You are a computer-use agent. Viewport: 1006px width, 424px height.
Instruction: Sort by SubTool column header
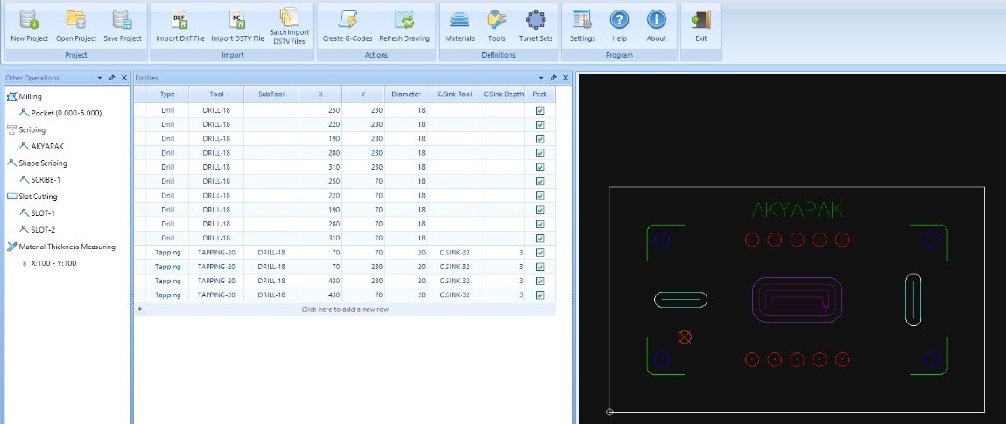pyautogui.click(x=271, y=94)
